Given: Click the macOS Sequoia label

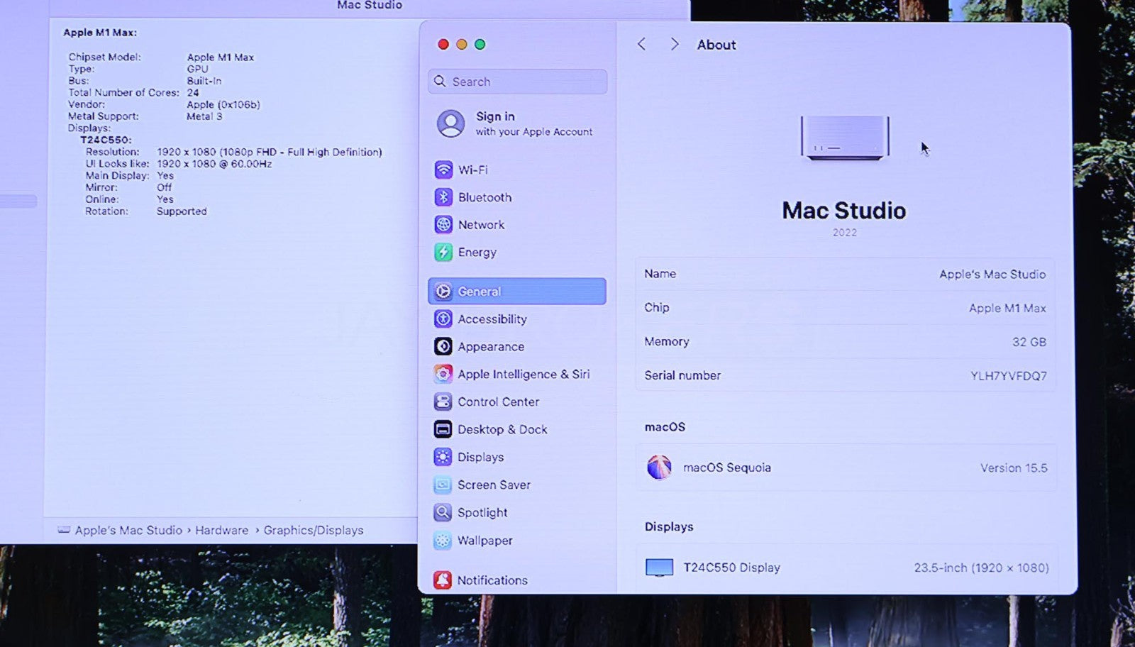Looking at the screenshot, I should 726,468.
